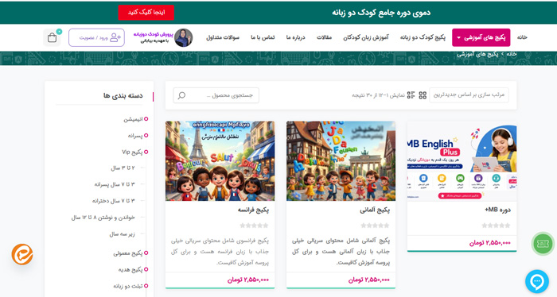Open آموزش زبان کودکان menu item
Image resolution: width=557 pixels, height=297 pixels.
tap(366, 37)
